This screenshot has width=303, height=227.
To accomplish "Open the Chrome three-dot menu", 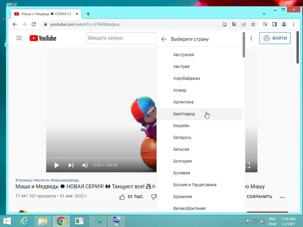I will (294, 24).
